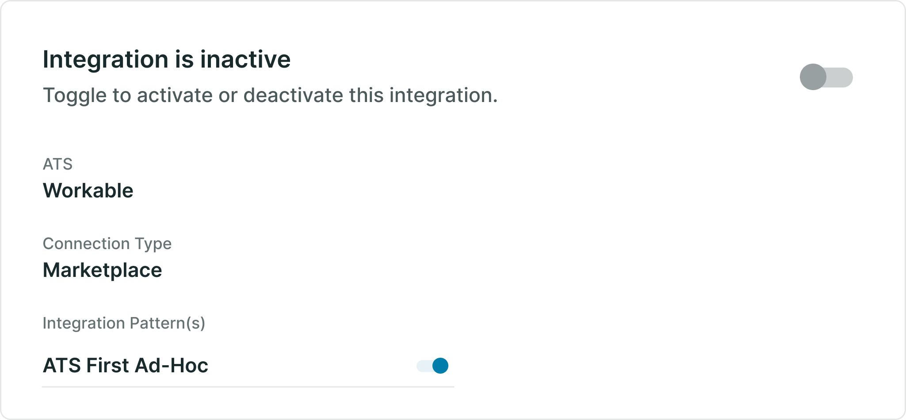Click the pale blue track of the Ad-Hoc switch
Viewport: 906px width, 420px height.
[424, 366]
